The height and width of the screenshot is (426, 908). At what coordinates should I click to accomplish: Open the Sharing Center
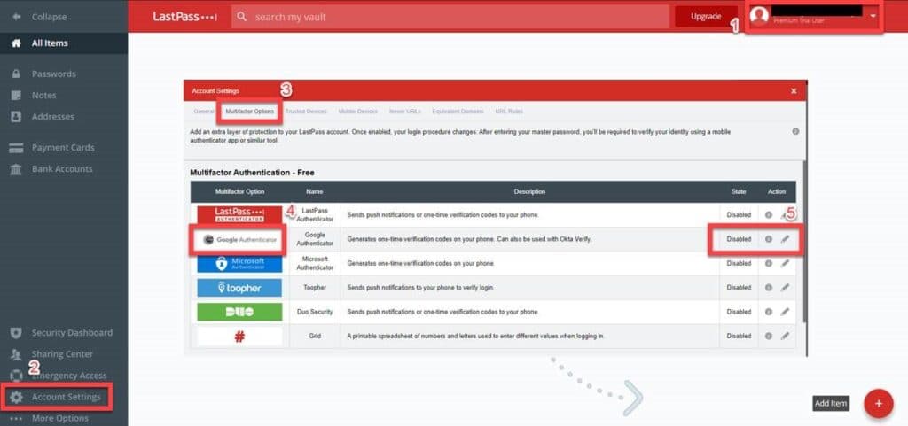coord(64,353)
